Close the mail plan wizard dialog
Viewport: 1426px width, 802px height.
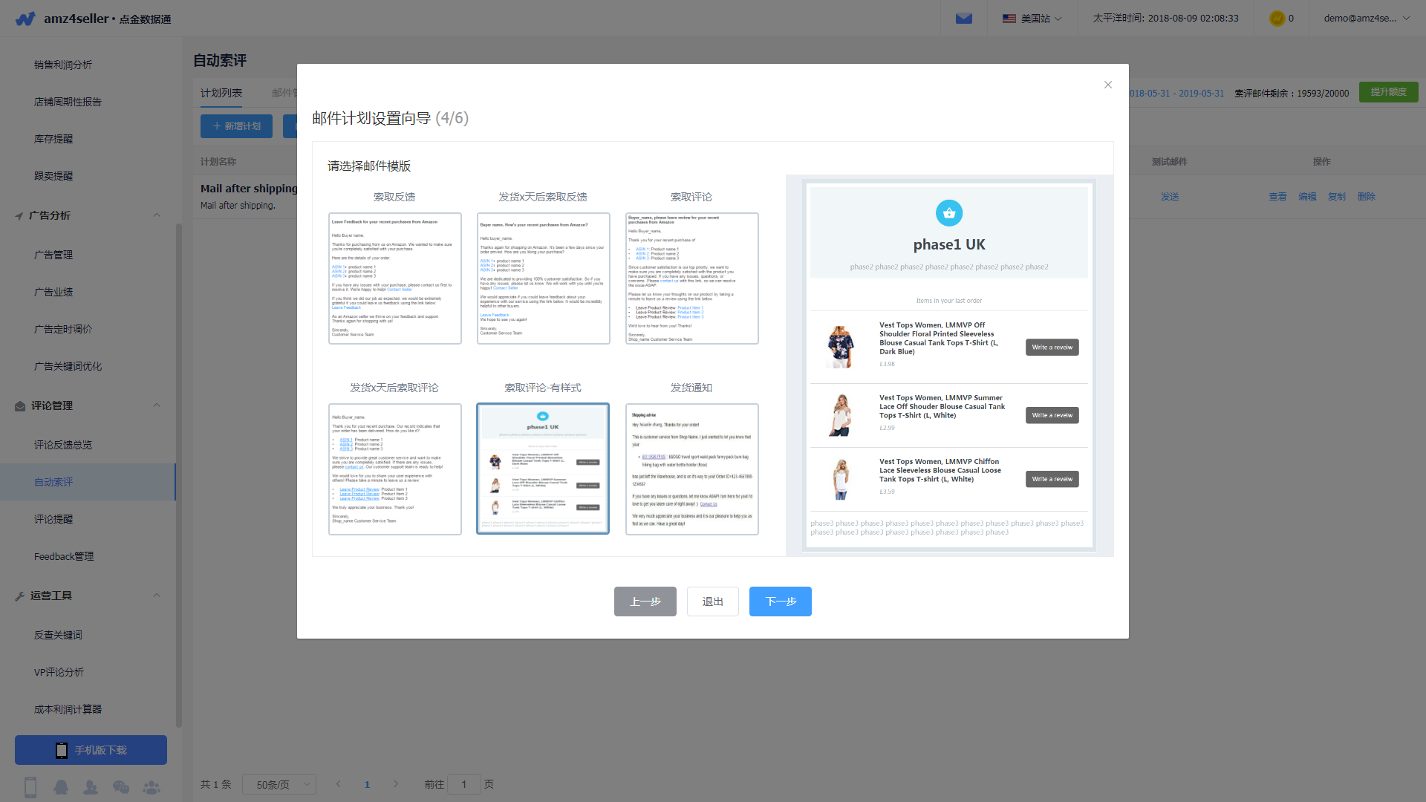[1107, 85]
